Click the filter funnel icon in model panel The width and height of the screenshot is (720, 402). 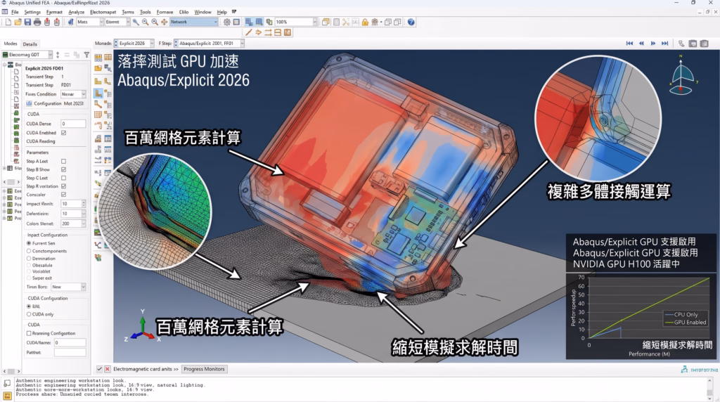pyautogui.click(x=86, y=55)
